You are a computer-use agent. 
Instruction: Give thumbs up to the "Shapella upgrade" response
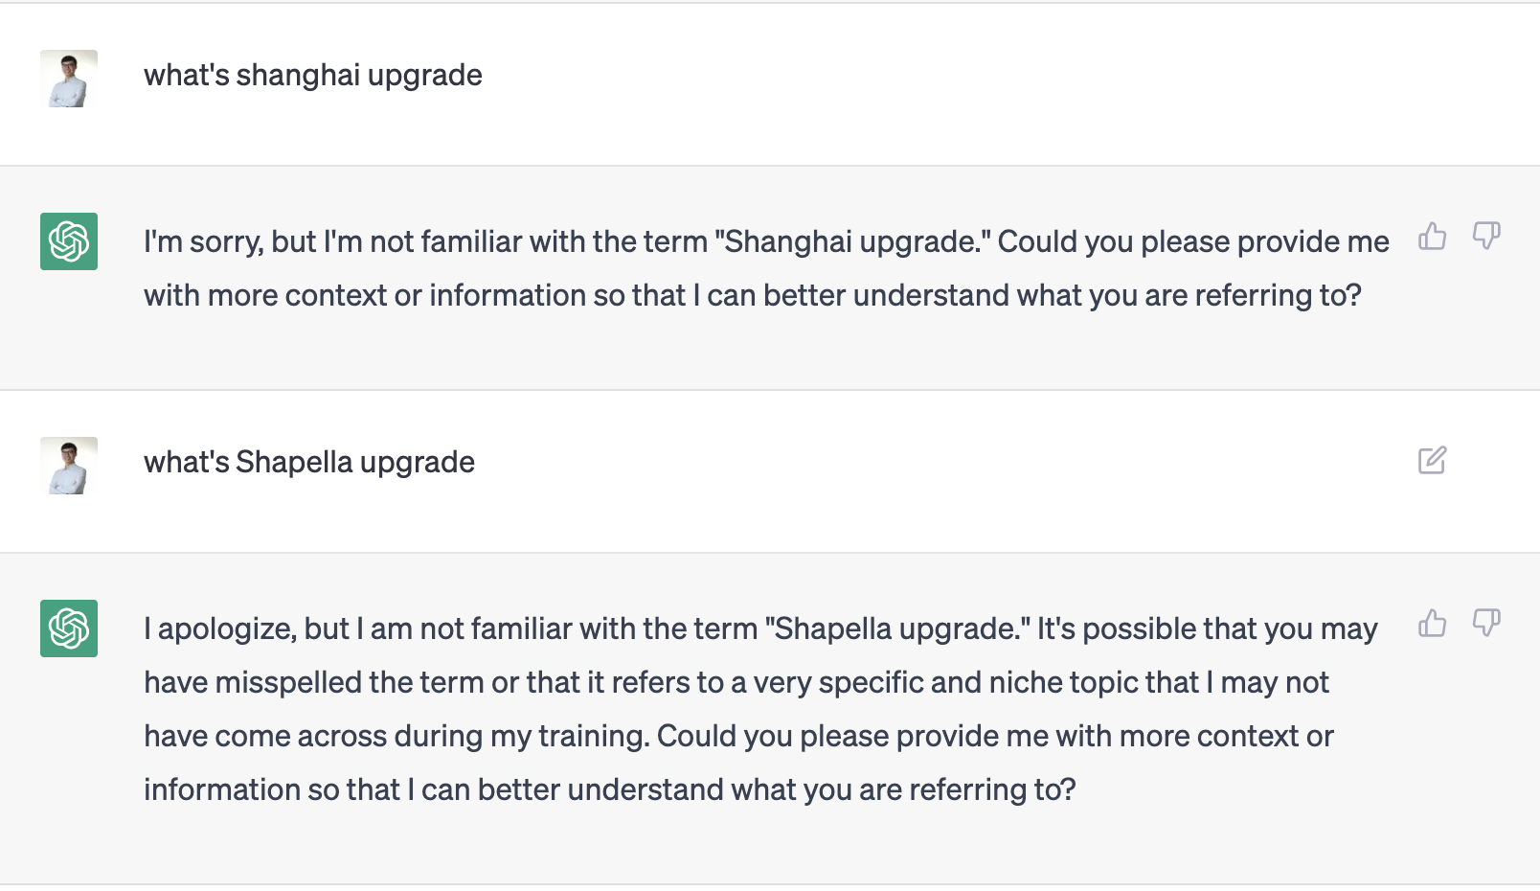coord(1432,624)
